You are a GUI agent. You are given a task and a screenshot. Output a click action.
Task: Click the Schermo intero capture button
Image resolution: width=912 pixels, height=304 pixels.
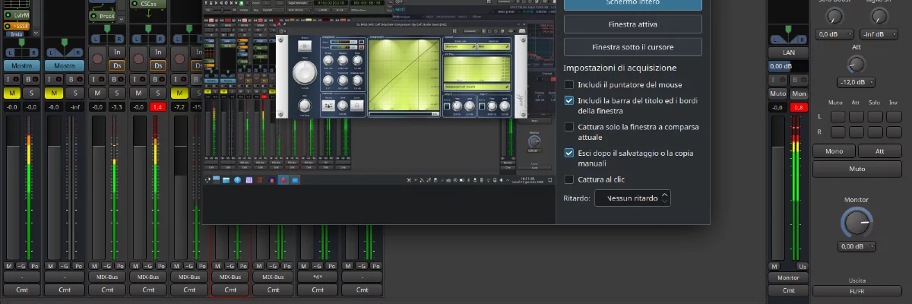632,4
